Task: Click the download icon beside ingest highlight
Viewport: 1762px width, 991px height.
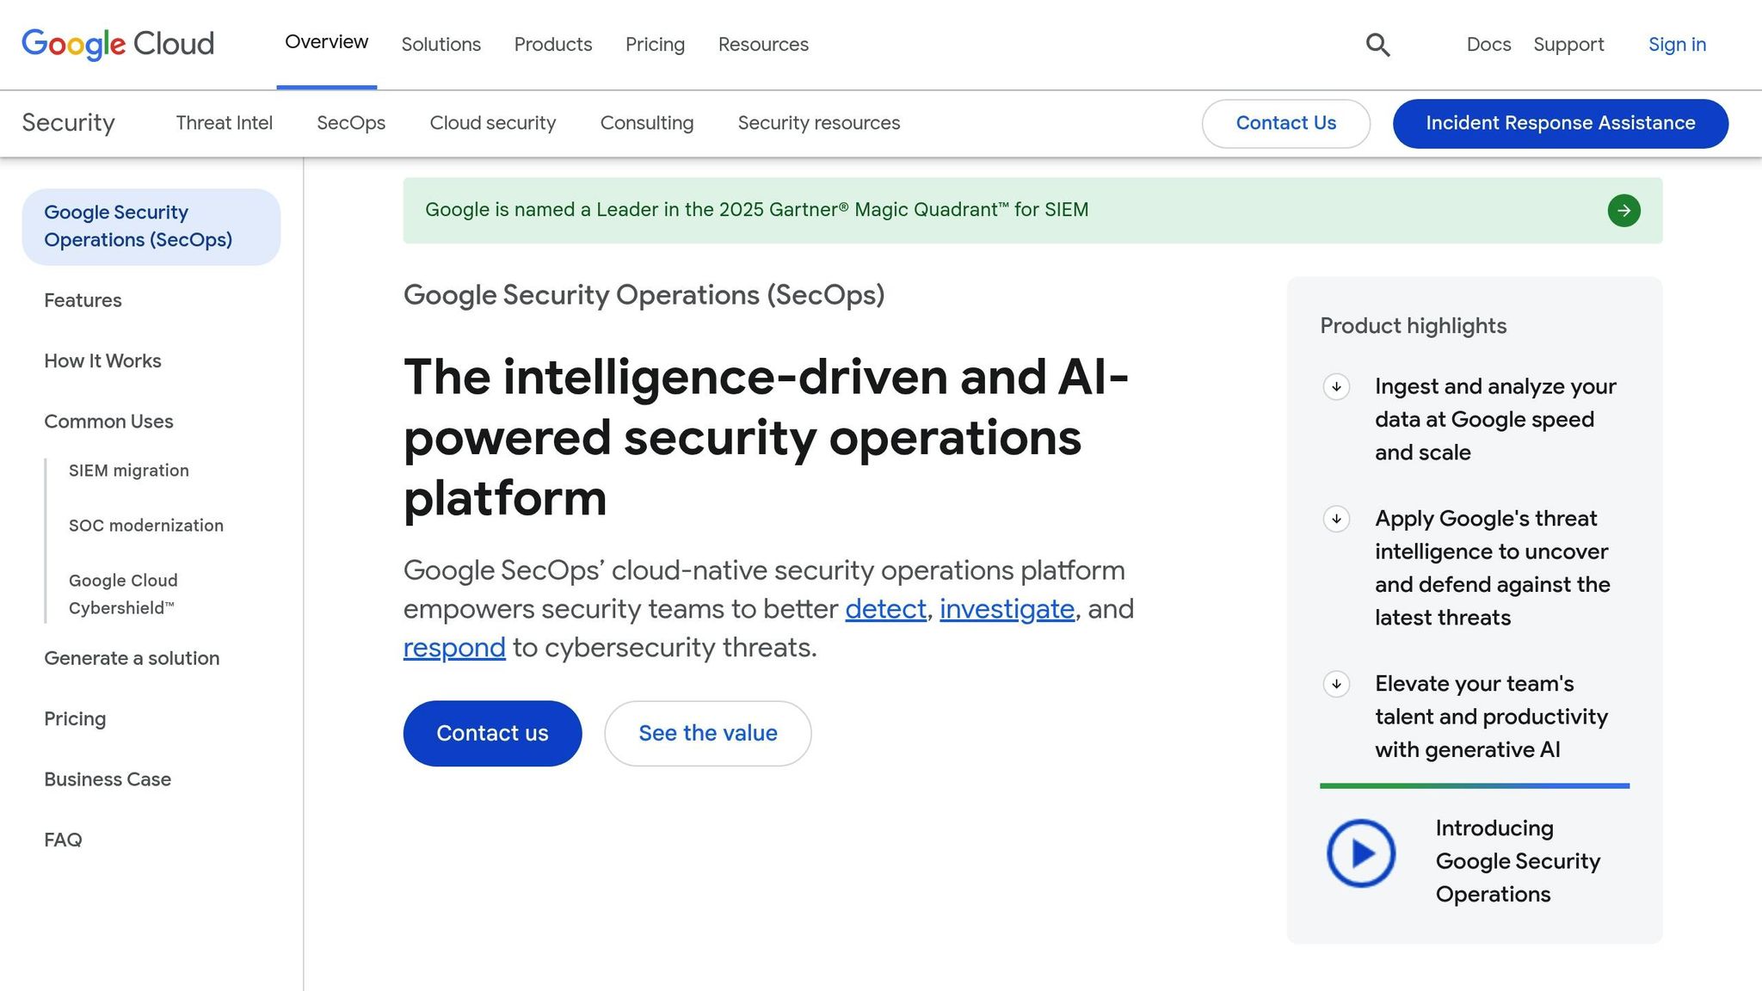Action: click(1335, 388)
